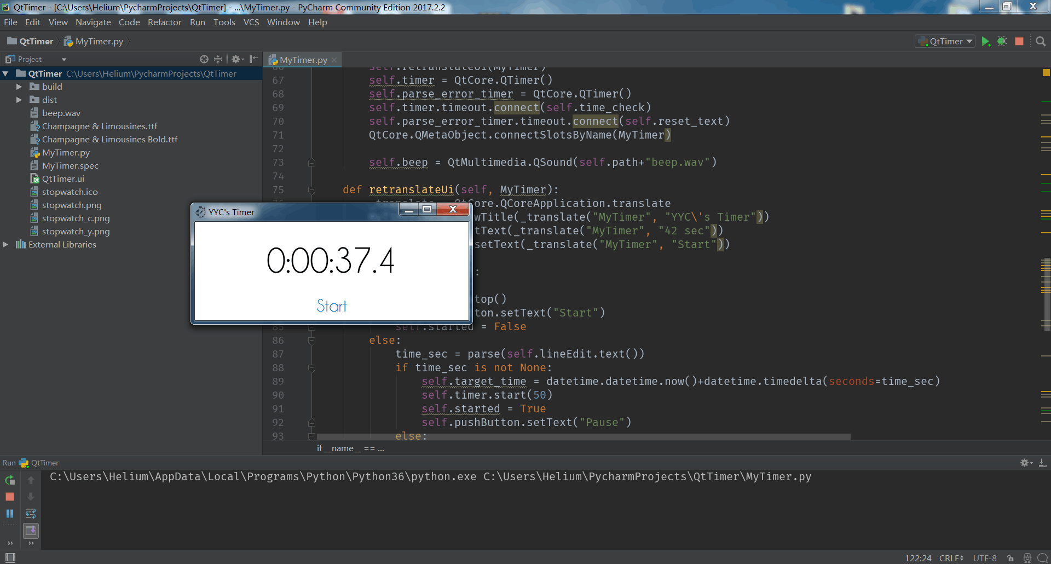Toggle soft-wrap in the Run console

point(31,514)
